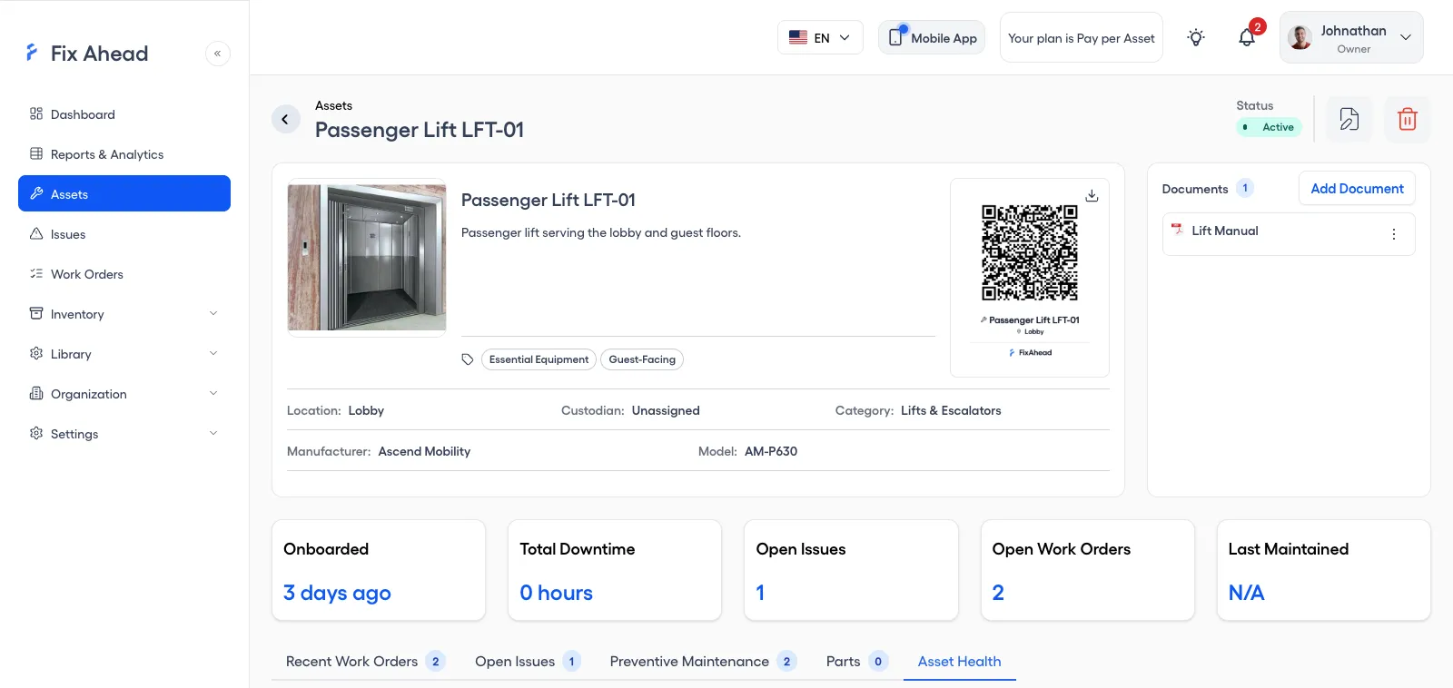1453x688 pixels.
Task: Open the EN language dropdown
Action: [x=820, y=37]
